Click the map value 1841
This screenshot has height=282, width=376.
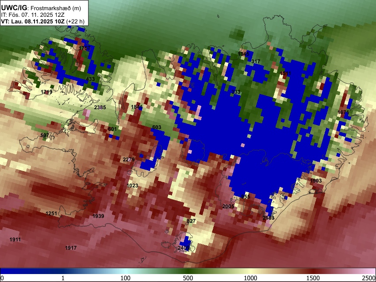pos(137,107)
